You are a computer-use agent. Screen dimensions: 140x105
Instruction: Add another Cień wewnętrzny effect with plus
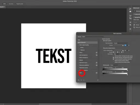[x=97, y=55]
